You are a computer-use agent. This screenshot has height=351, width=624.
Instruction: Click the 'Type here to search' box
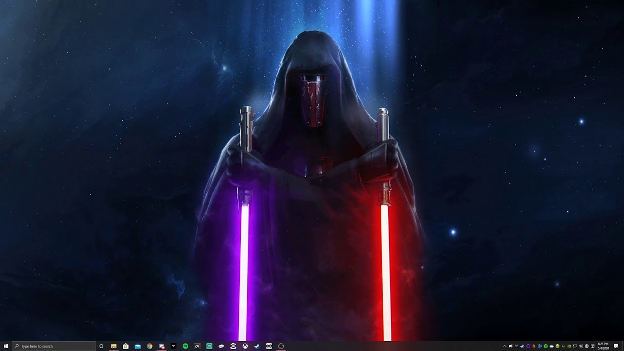(x=54, y=346)
